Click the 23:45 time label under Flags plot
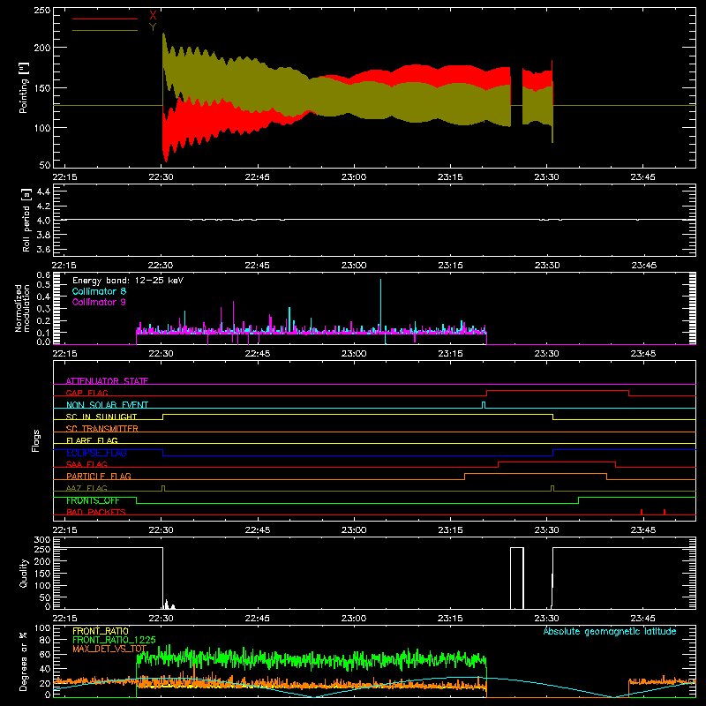 click(x=643, y=530)
